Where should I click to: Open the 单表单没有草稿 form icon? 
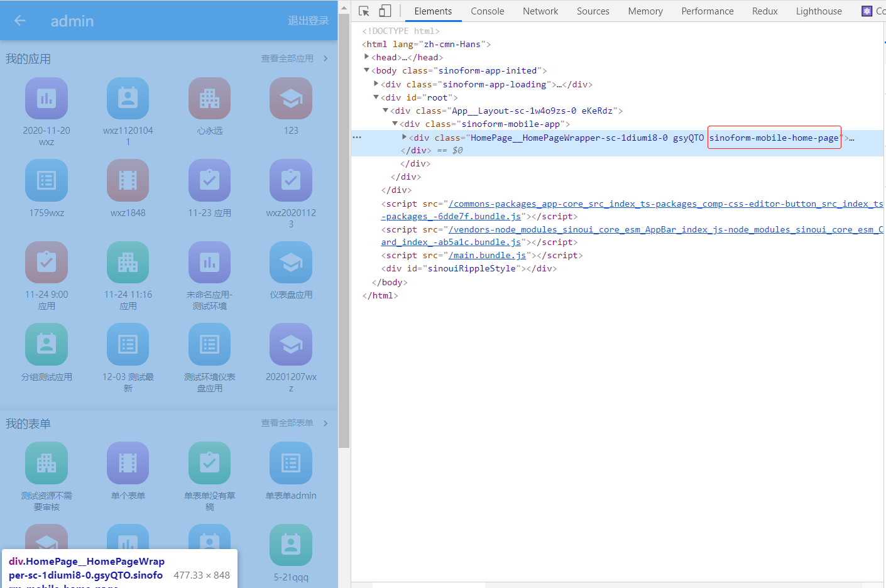(209, 463)
